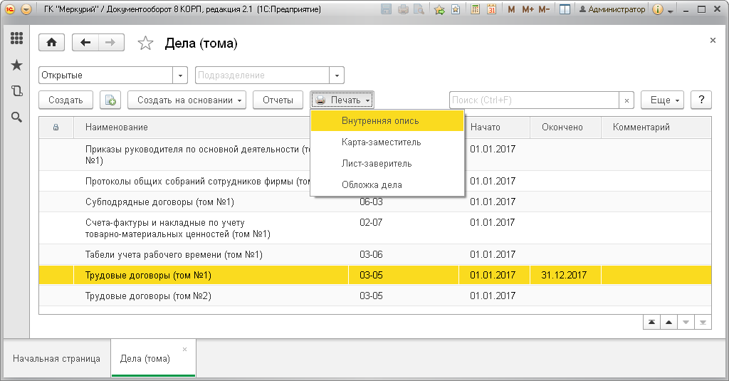Click M memory button in title bar
Screen dimensions: 729x381
(x=511, y=9)
